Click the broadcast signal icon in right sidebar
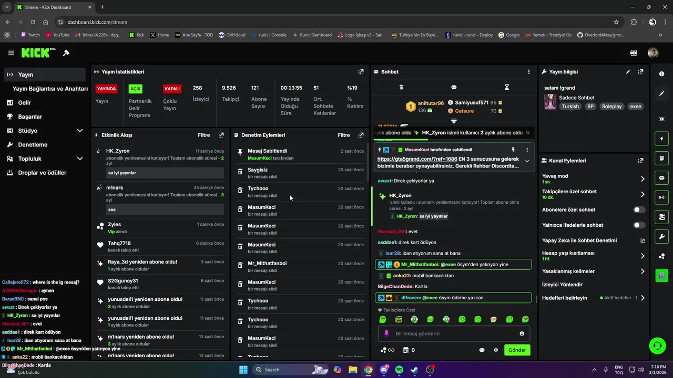Screen dimensions: 673x378 point(661,197)
